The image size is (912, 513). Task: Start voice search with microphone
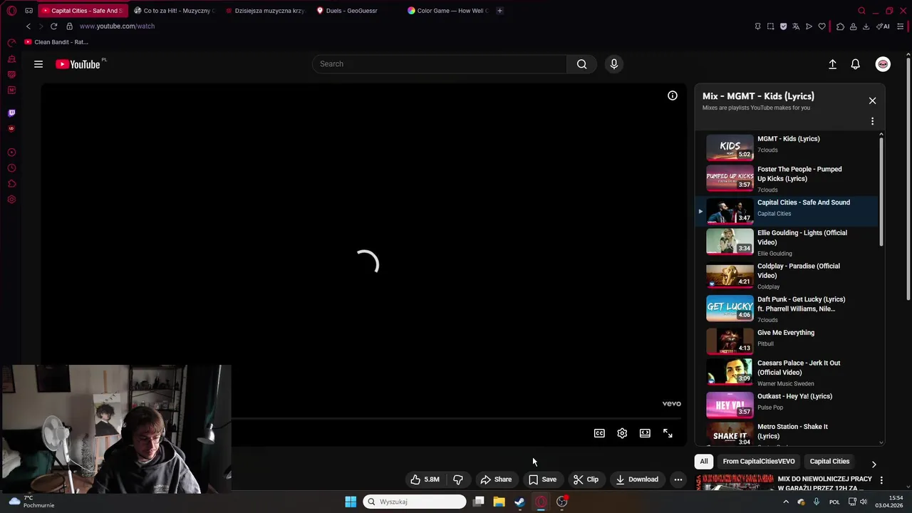pos(614,64)
